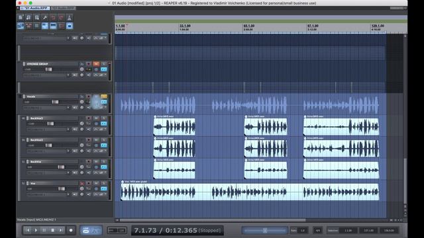Open the FX chain on BackVox3 track
This screenshot has width=424, height=238.
pyautogui.click(x=104, y=124)
